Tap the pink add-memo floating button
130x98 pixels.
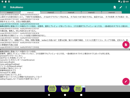(126, 45)
